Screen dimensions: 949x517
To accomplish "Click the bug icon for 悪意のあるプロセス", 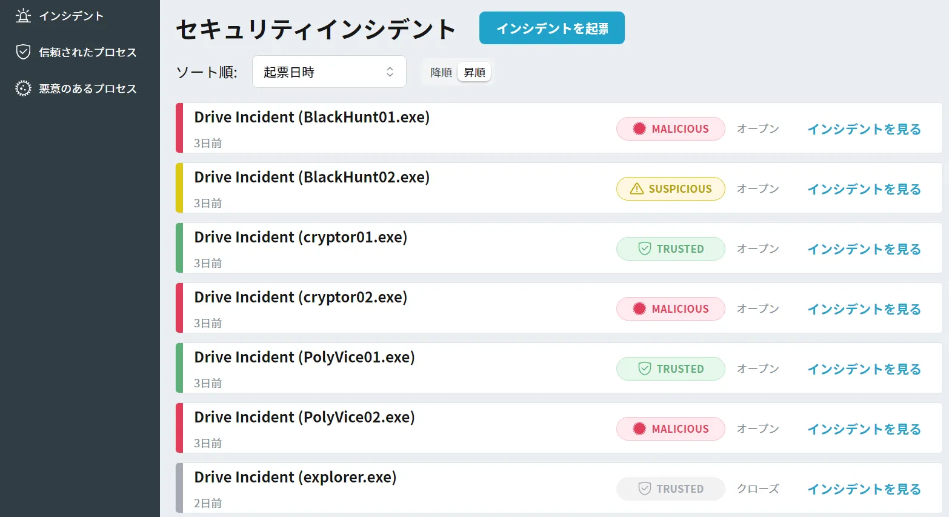I will click(x=23, y=88).
